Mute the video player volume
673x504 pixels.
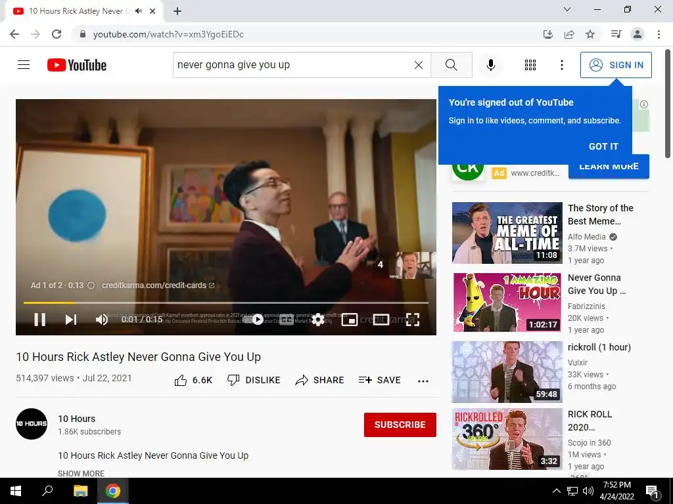coord(102,320)
